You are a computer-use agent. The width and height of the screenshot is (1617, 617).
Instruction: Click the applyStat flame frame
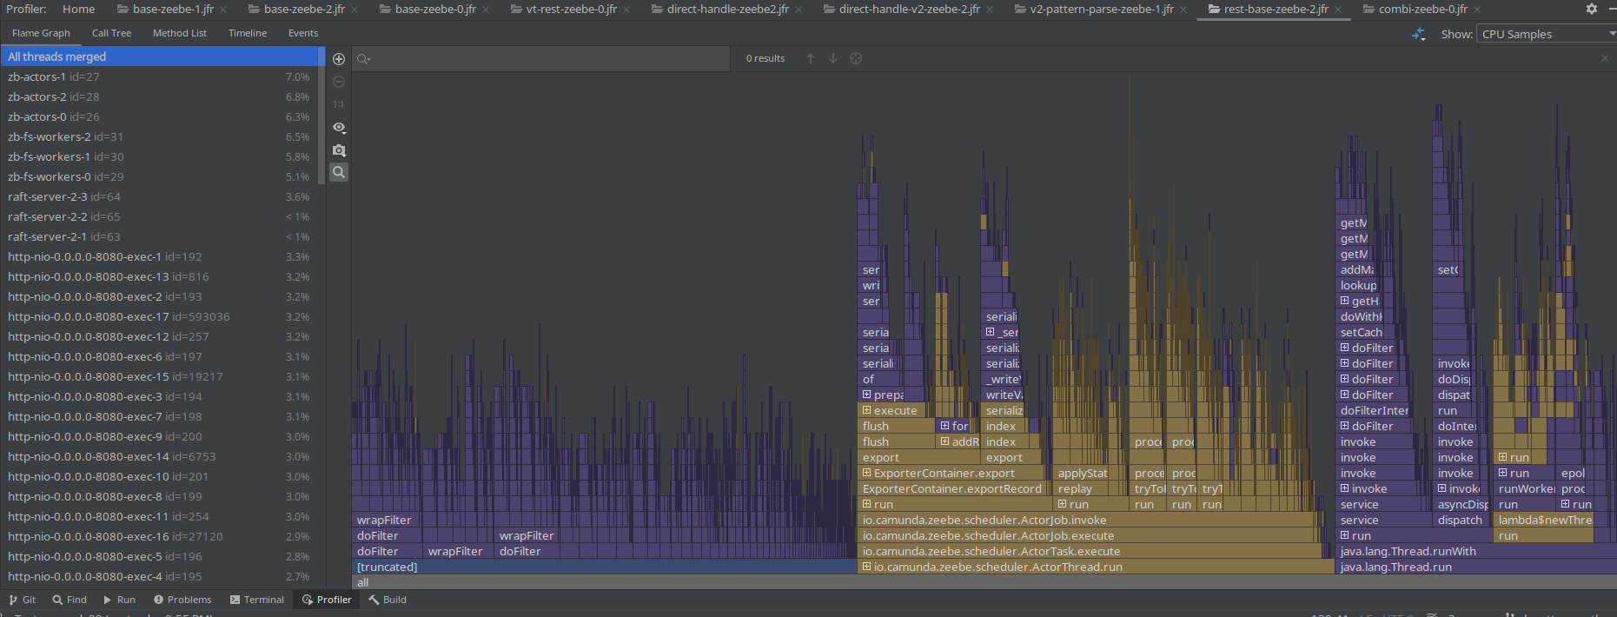click(1083, 473)
